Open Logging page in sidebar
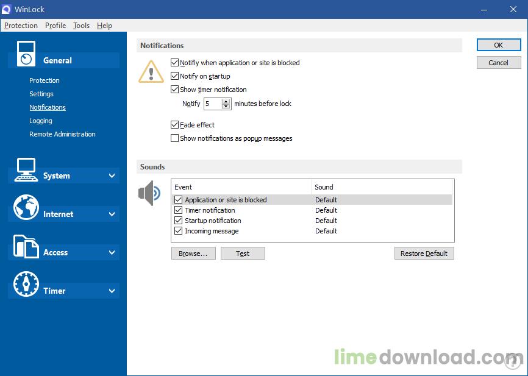The width and height of the screenshot is (528, 376). click(41, 121)
